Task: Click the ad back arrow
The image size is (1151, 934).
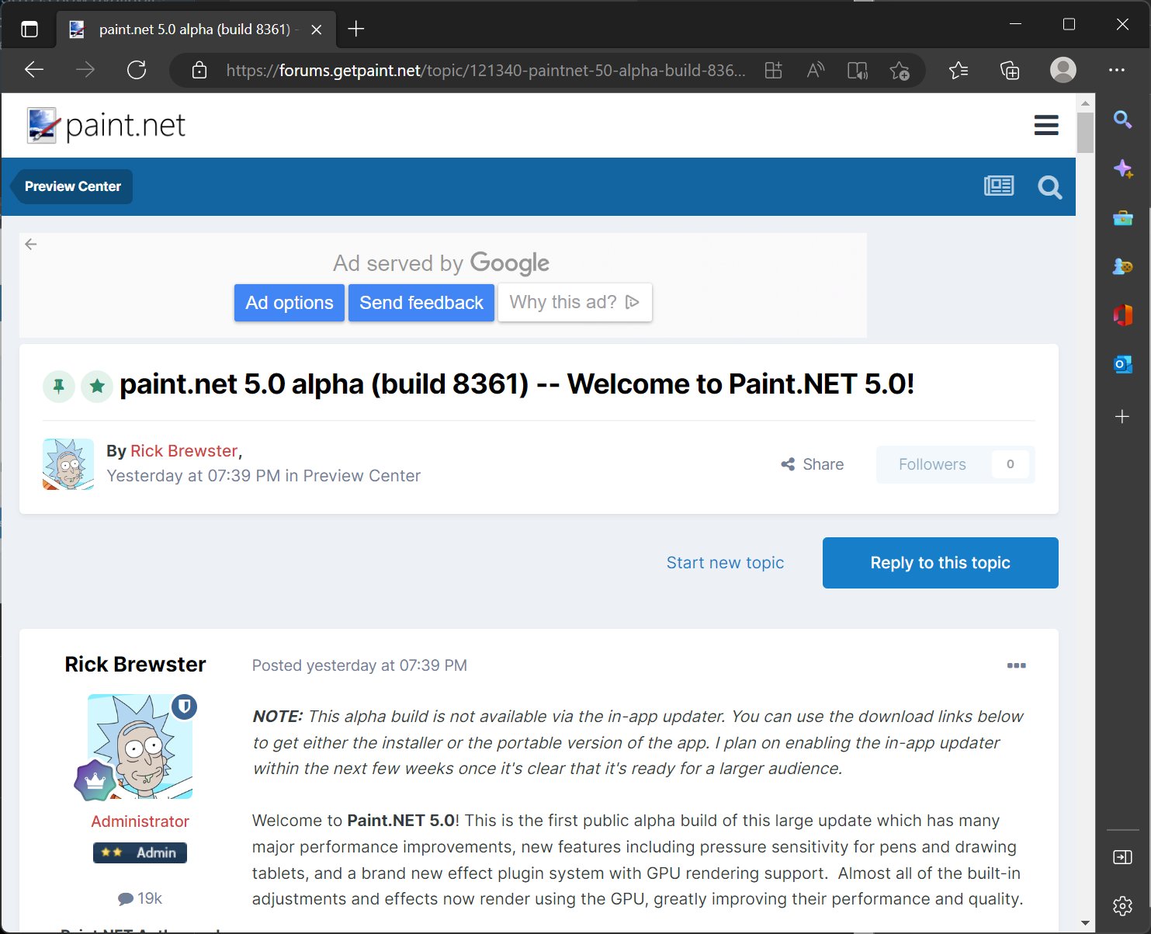Action: point(31,244)
